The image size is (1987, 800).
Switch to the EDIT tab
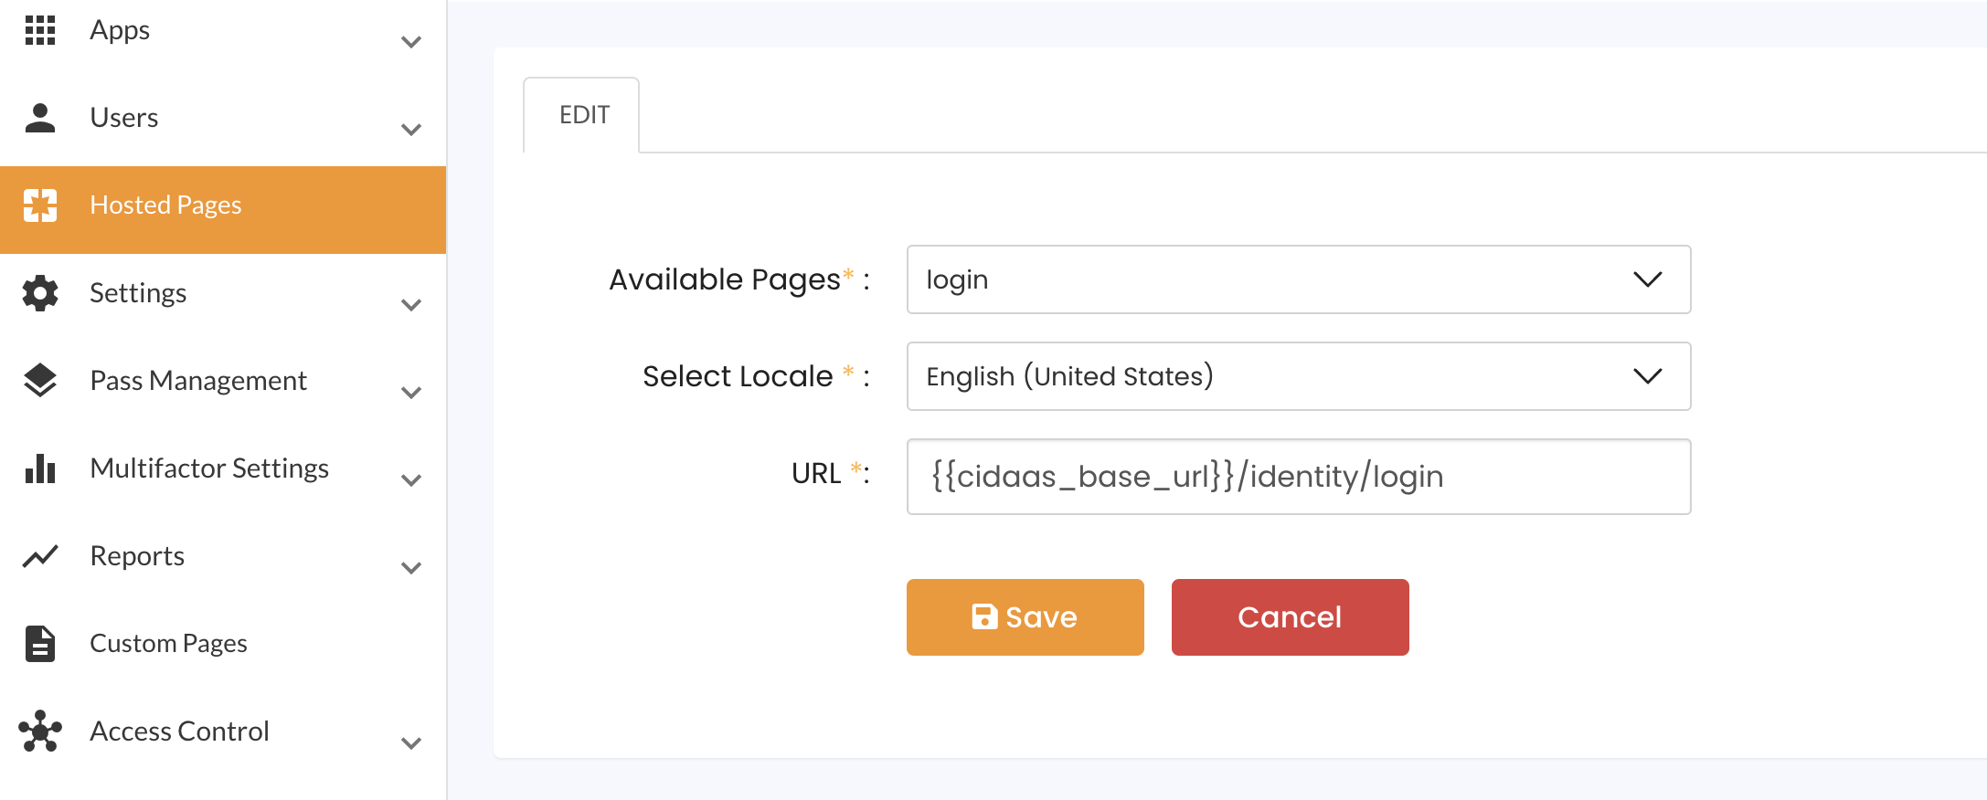pos(583,115)
